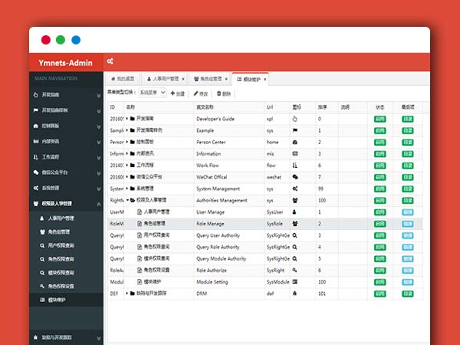
Task: Switch to the 我的桌面 home tab
Action: click(123, 79)
